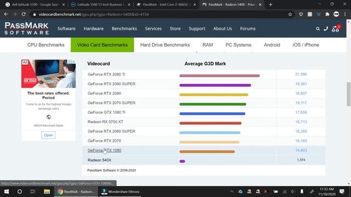Click the PassMark search magnifier icon
Viewport: 351px width, 197px height.
point(318,28)
